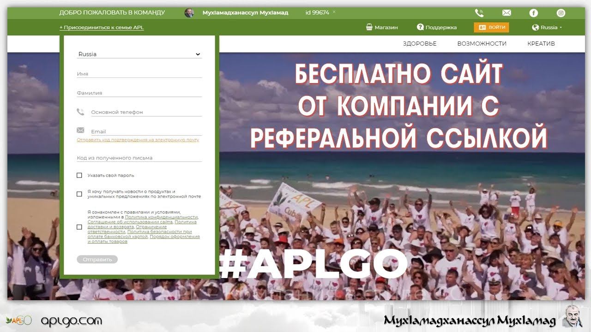Image resolution: width=591 pixels, height=332 pixels.
Task: Open the Возможности menu
Action: tap(482, 44)
